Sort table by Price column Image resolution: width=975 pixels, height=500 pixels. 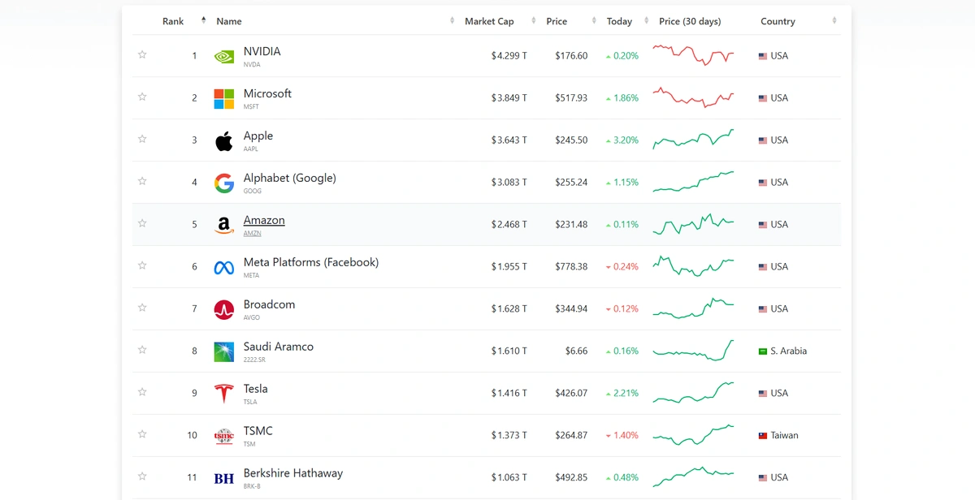(x=557, y=22)
